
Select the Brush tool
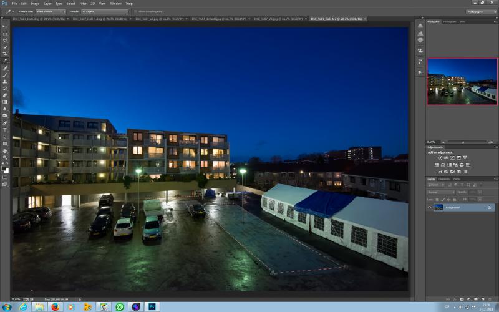tap(5, 75)
